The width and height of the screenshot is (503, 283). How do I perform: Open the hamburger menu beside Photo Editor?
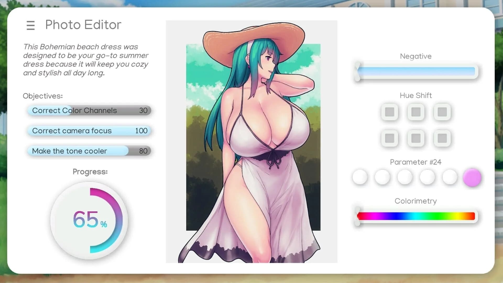tap(30, 25)
